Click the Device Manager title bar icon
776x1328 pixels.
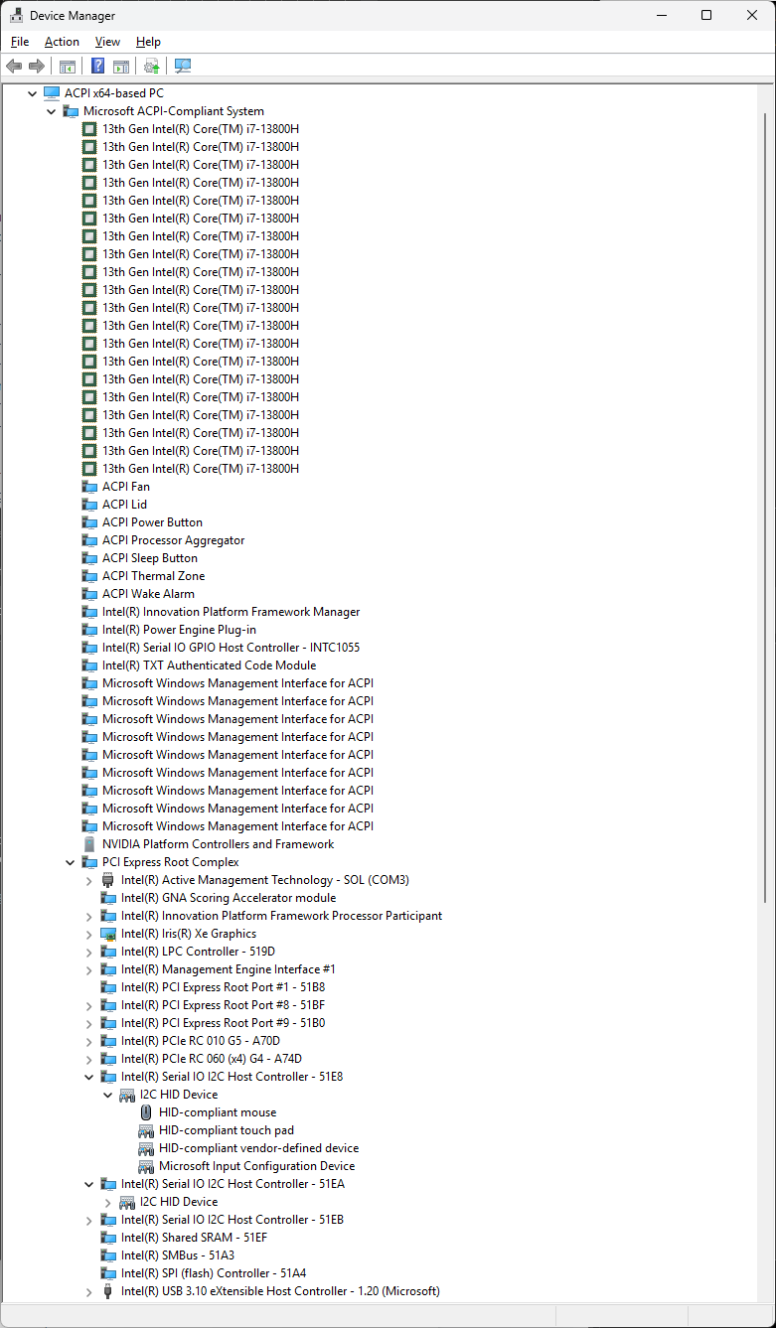pyautogui.click(x=17, y=16)
